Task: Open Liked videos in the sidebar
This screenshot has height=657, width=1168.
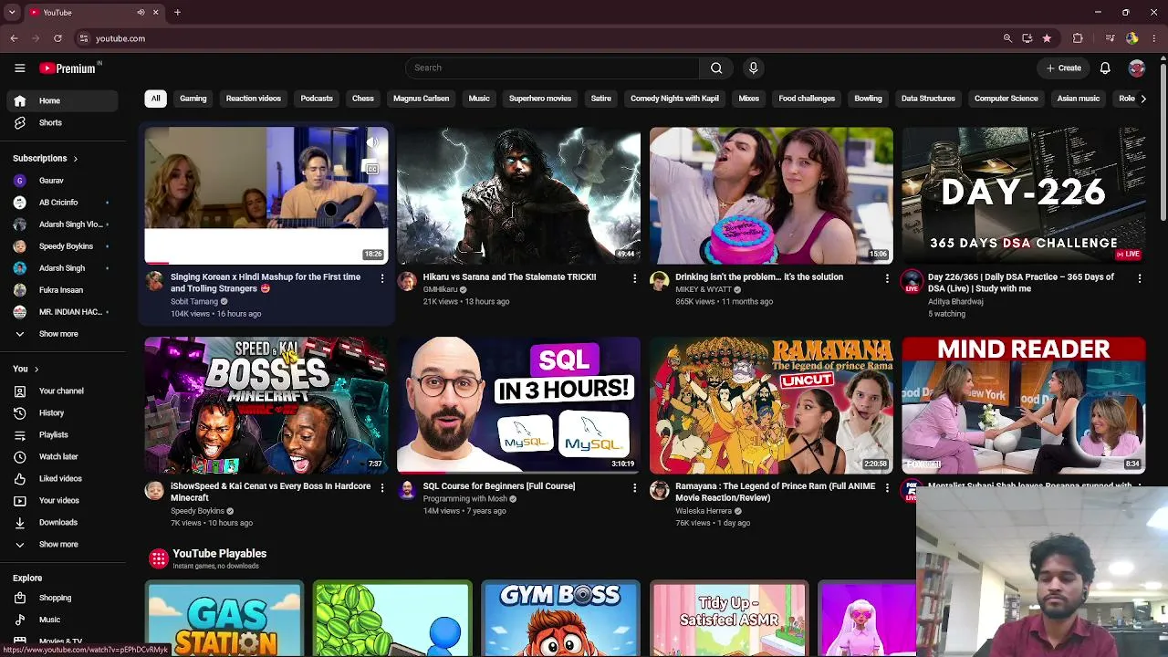Action: (x=61, y=478)
